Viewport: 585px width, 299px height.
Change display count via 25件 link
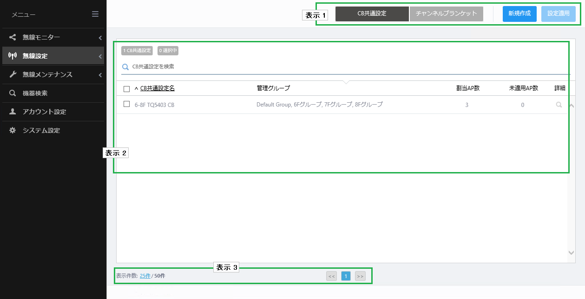pos(145,276)
